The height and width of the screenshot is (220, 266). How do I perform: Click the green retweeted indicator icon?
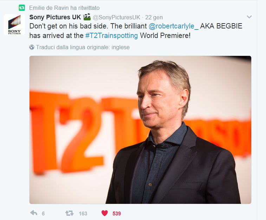point(22,8)
